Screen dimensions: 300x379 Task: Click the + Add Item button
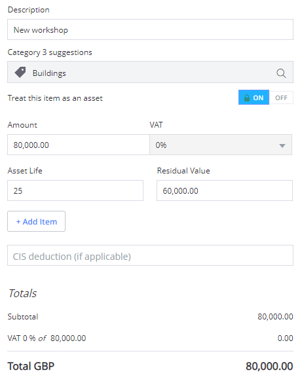(36, 221)
